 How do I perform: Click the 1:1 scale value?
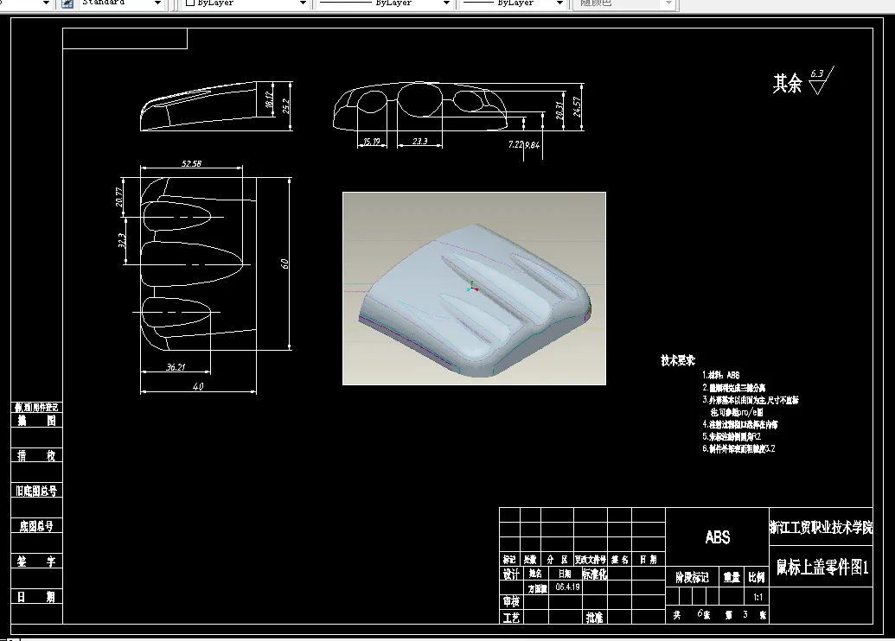[758, 597]
